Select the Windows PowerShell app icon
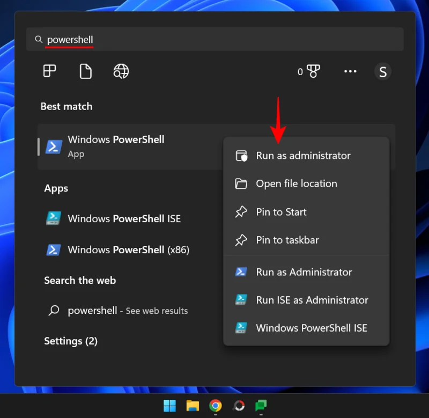This screenshot has height=418, width=429. click(x=52, y=145)
